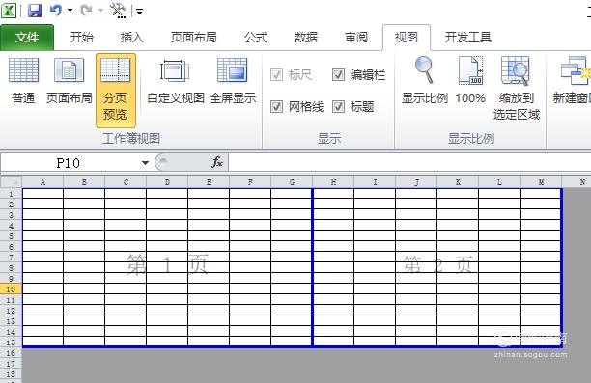Open the 开发工具 tab
Image resolution: width=591 pixels, height=383 pixels.
pyautogui.click(x=467, y=38)
